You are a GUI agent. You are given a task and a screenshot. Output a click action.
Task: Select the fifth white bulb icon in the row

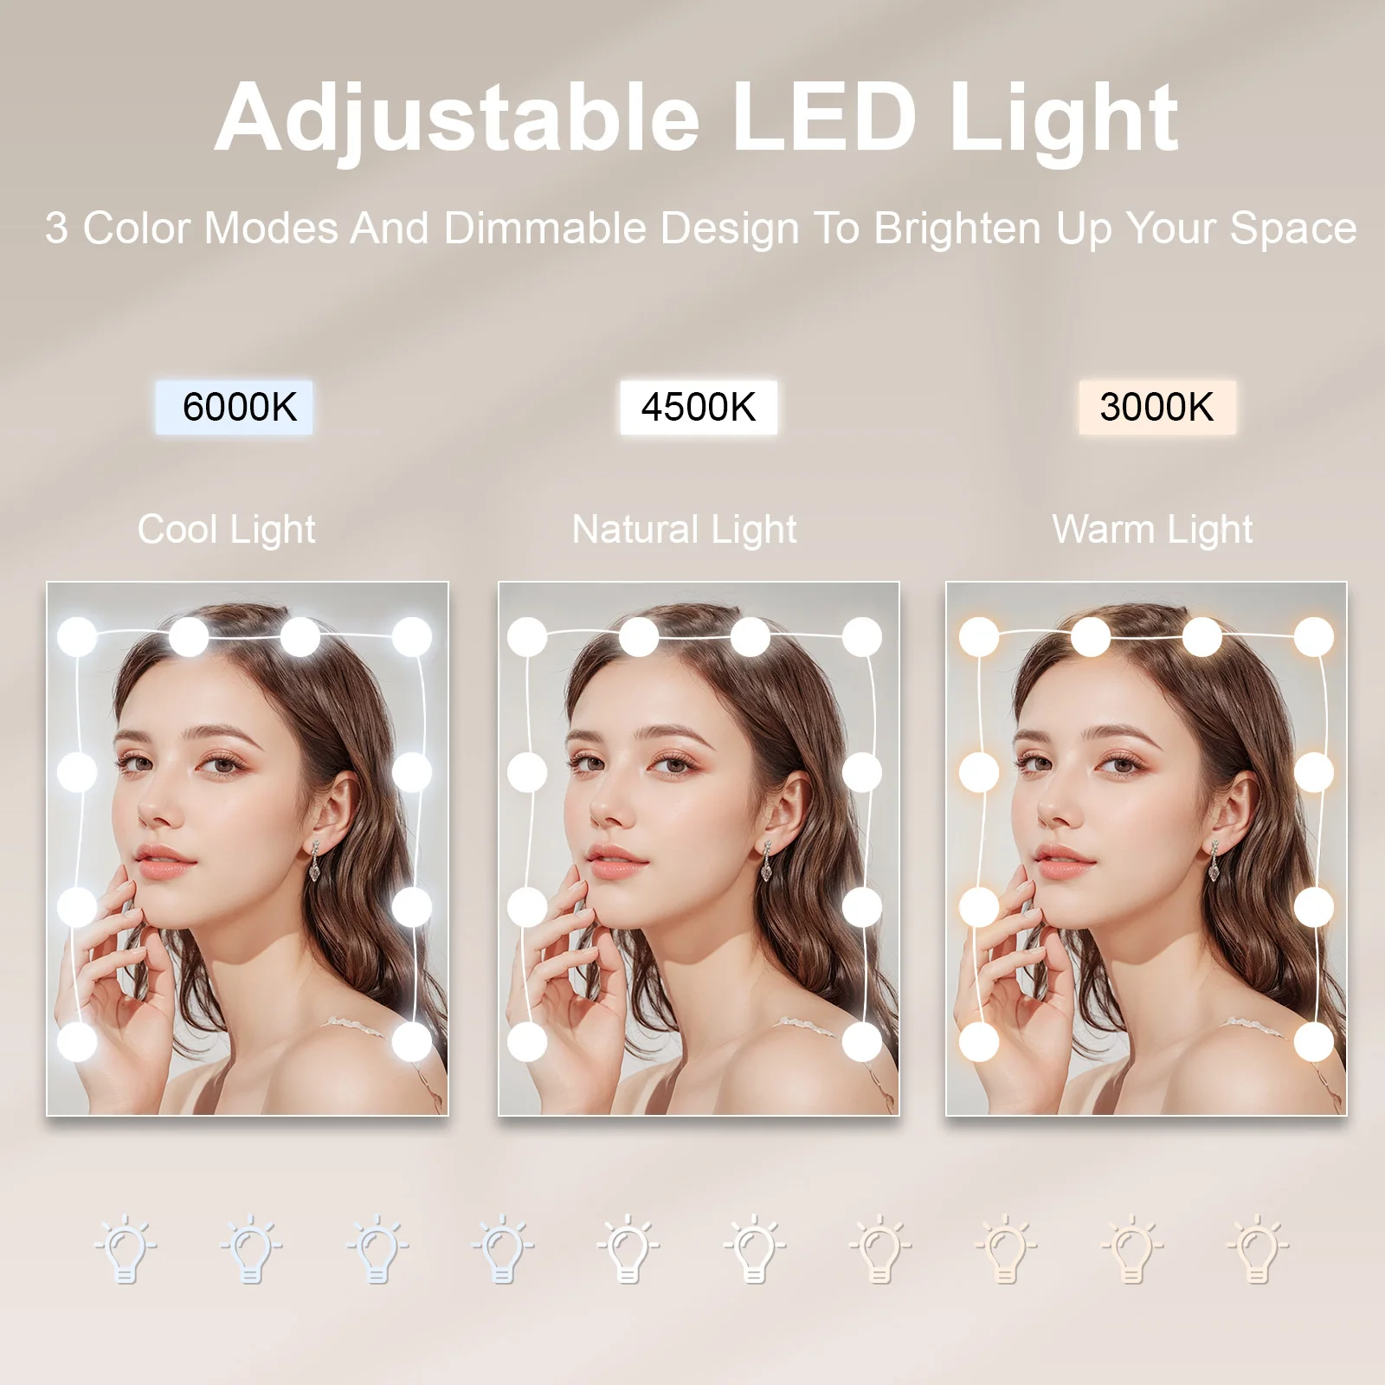[628, 1248]
